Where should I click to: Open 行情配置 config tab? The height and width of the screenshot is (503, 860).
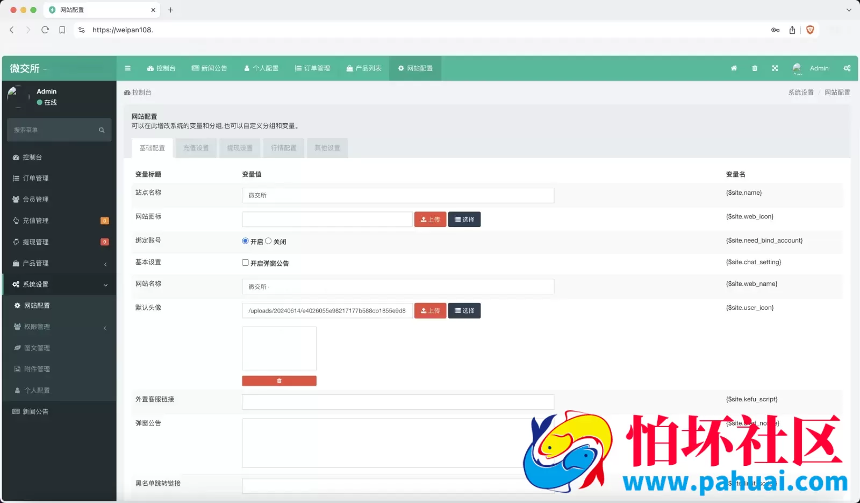click(284, 148)
